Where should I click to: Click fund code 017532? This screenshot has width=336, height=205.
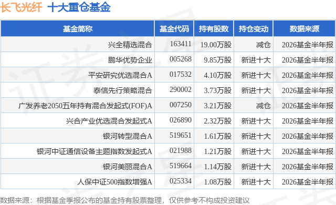(x=181, y=74)
